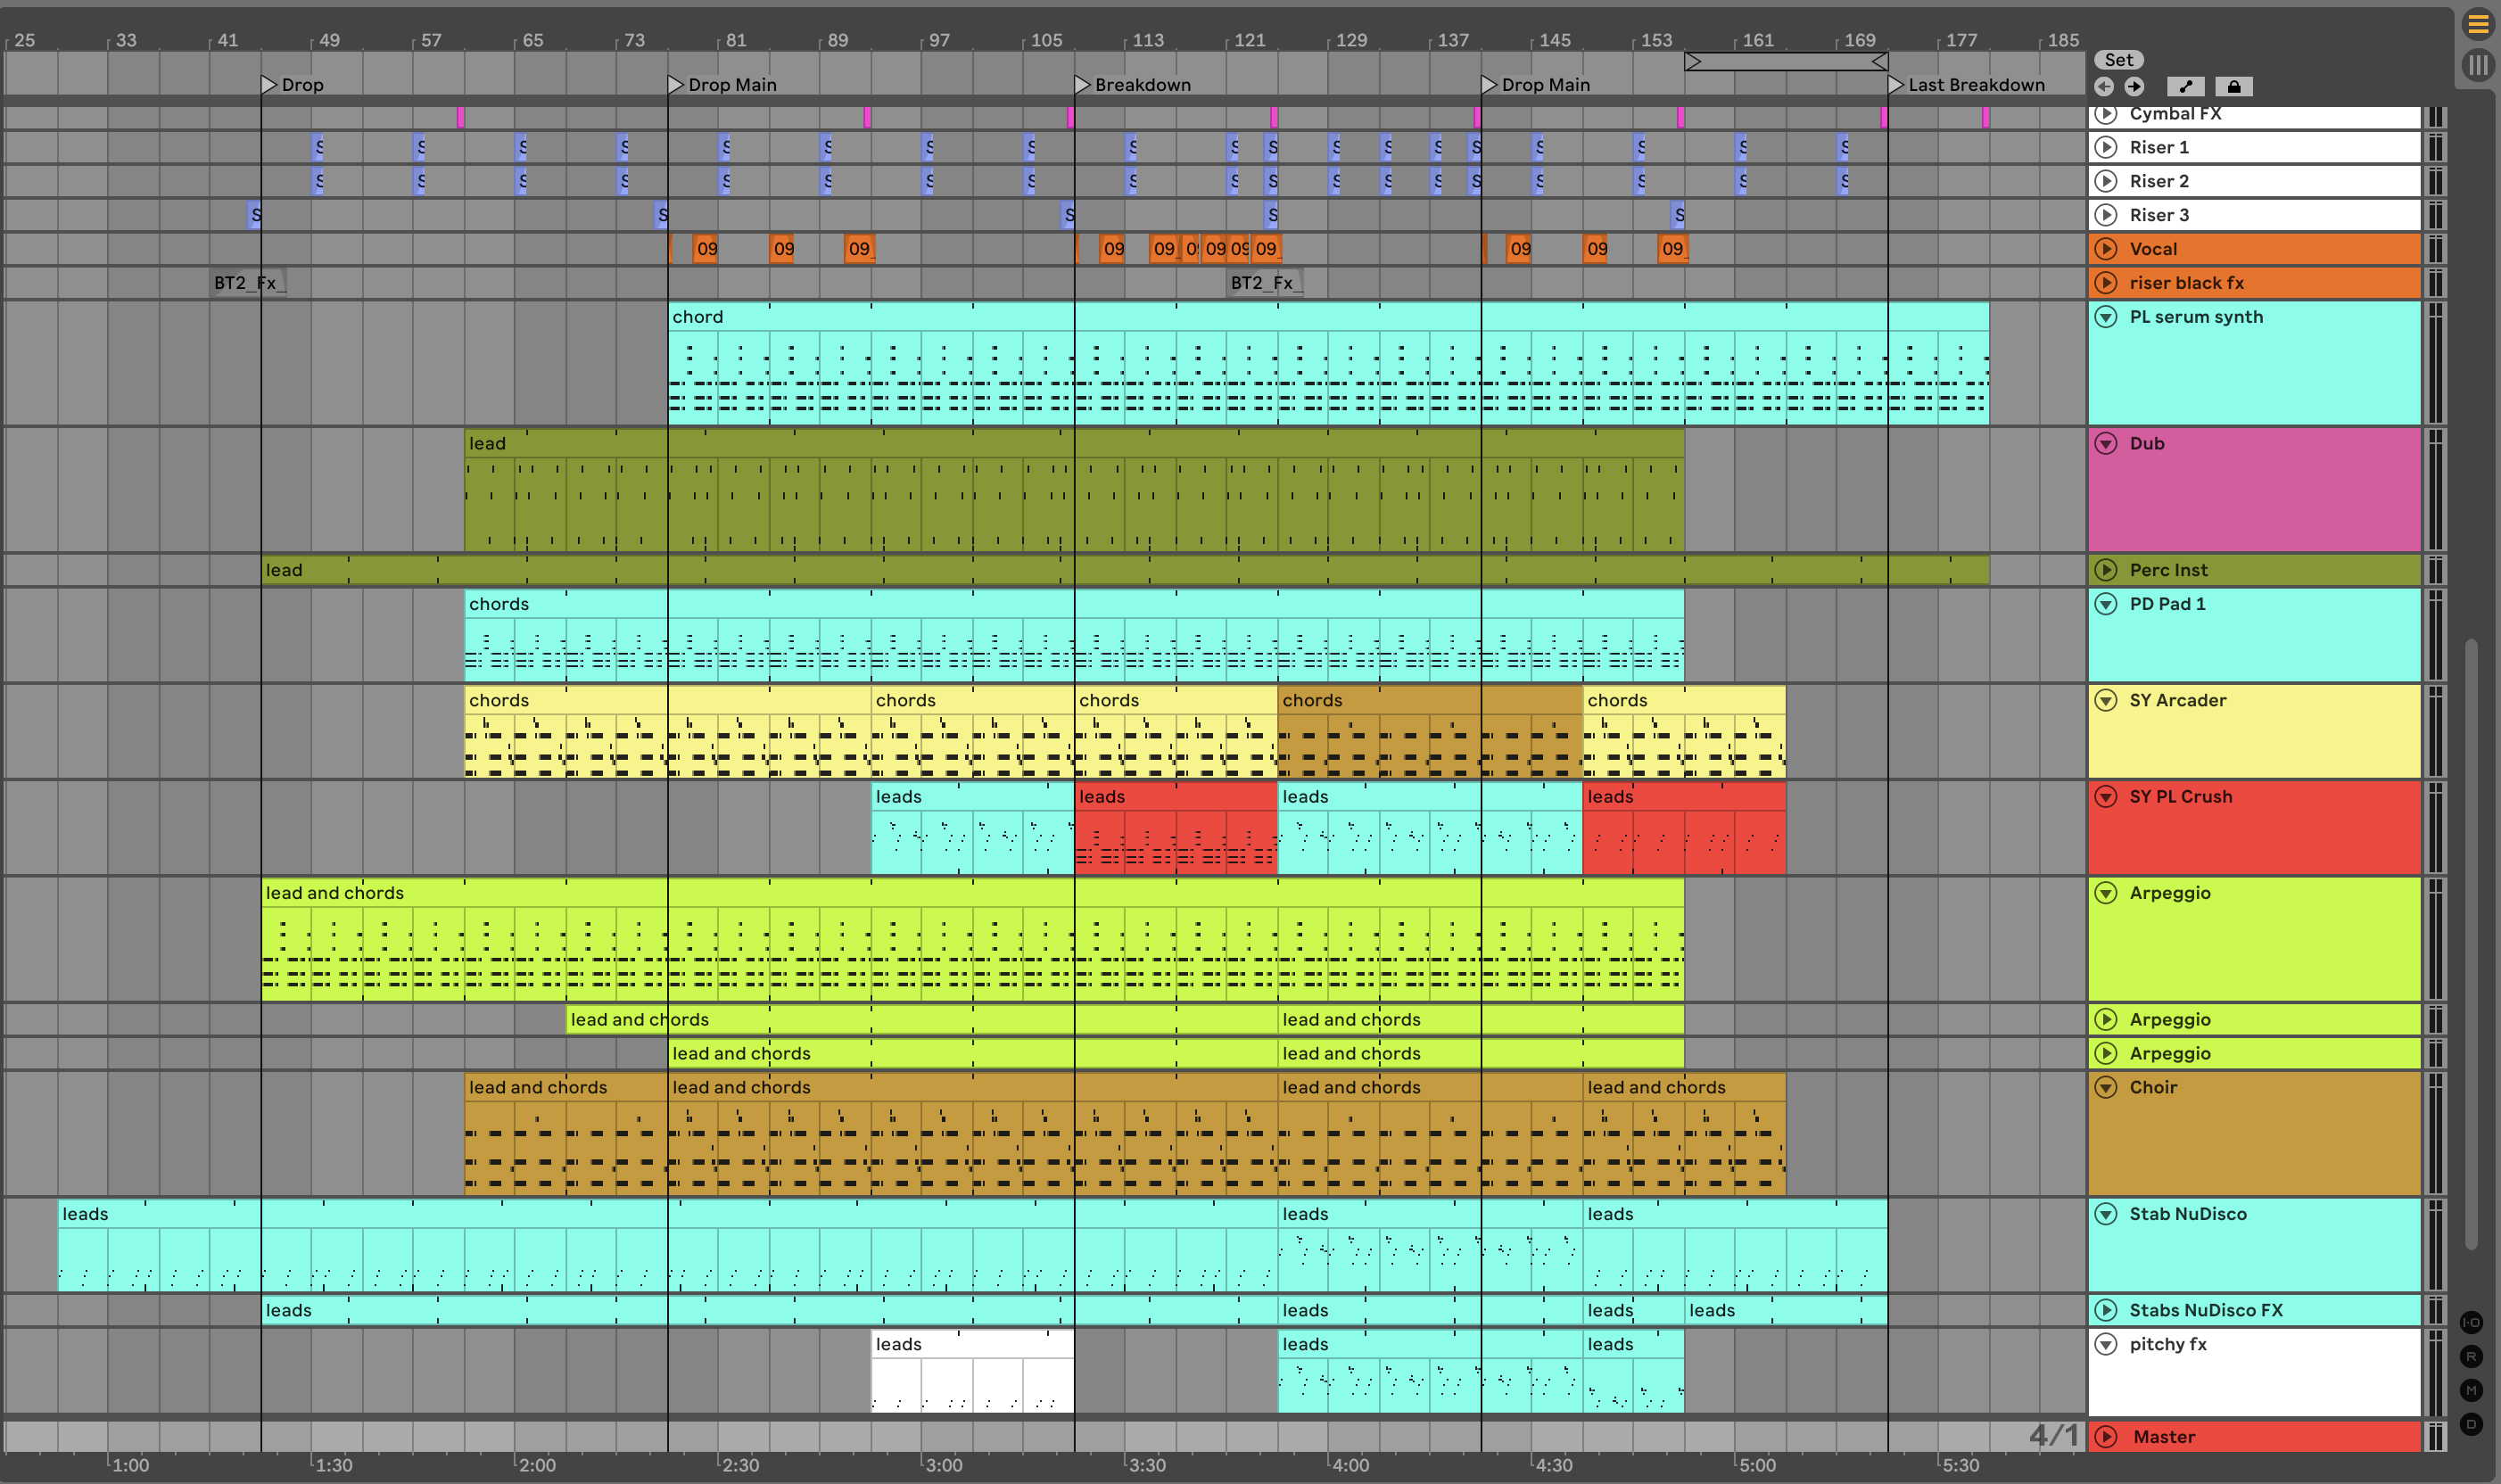This screenshot has height=1484, width=2501.
Task: Switch to Arrangement View selector
Action: [x=2477, y=24]
